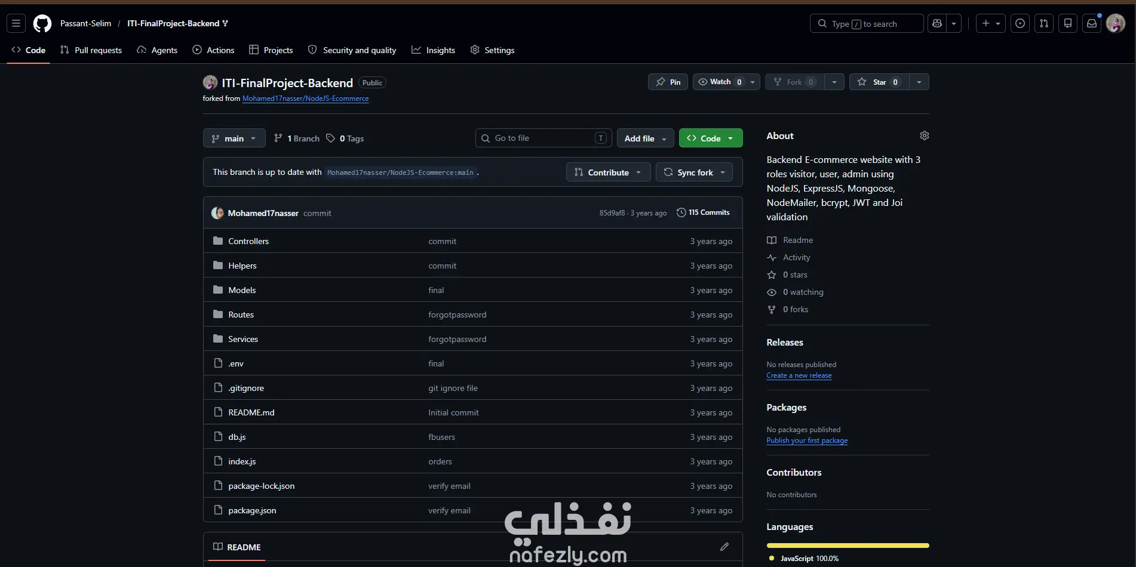The image size is (1136, 567).
Task: Open the Sync fork dropdown
Action: (x=694, y=172)
